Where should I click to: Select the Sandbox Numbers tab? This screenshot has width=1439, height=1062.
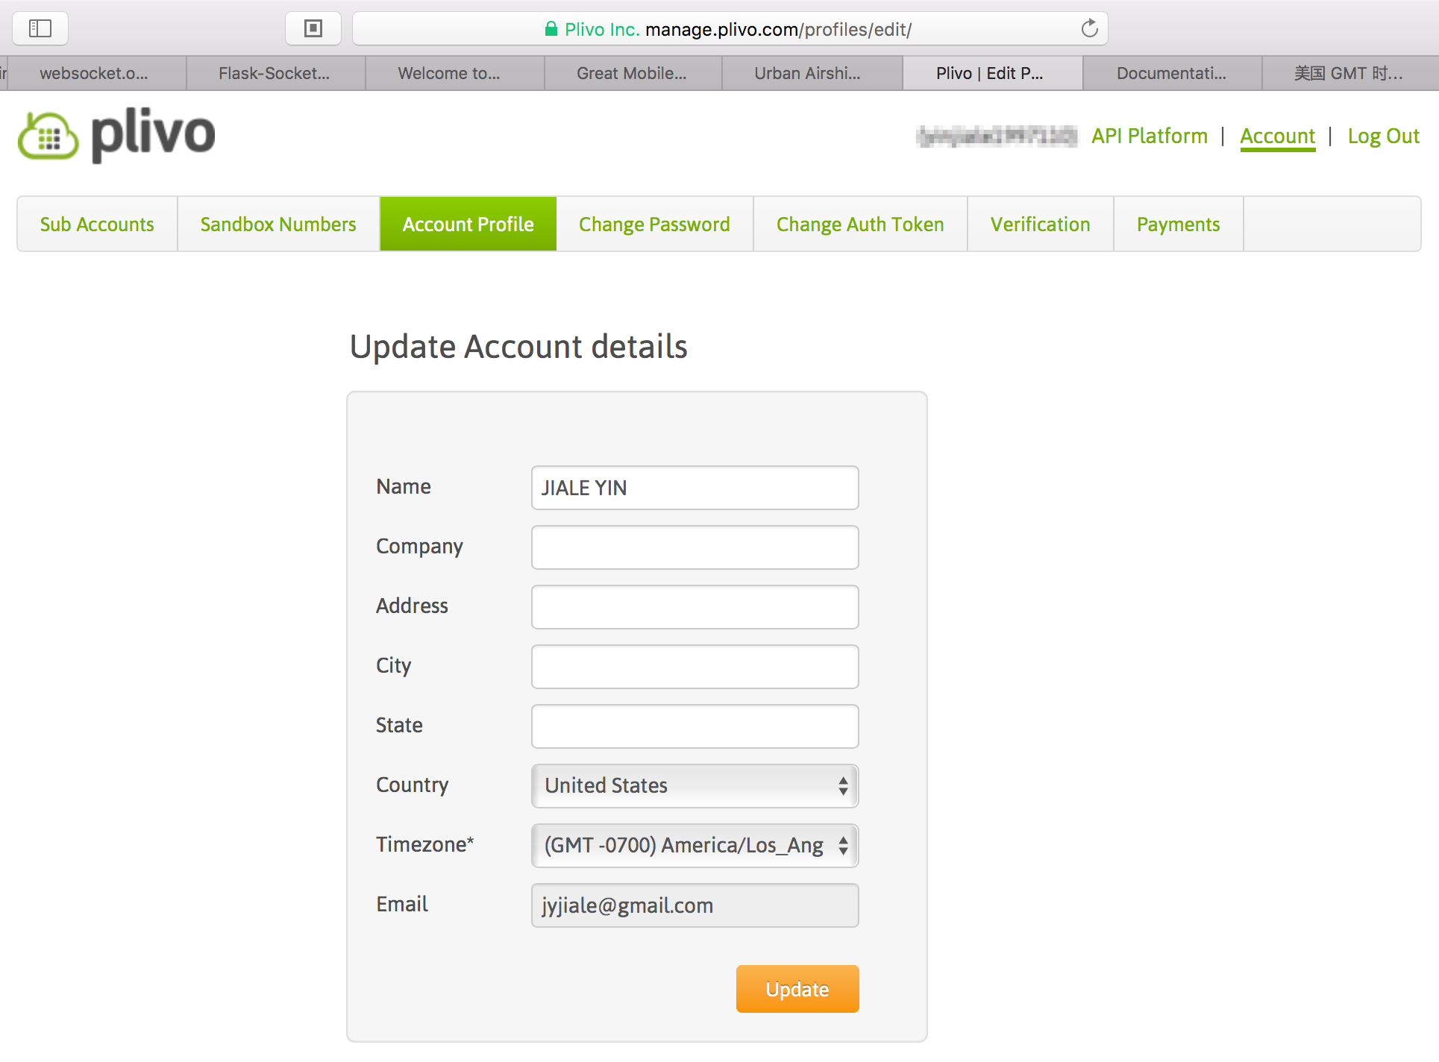coord(278,224)
